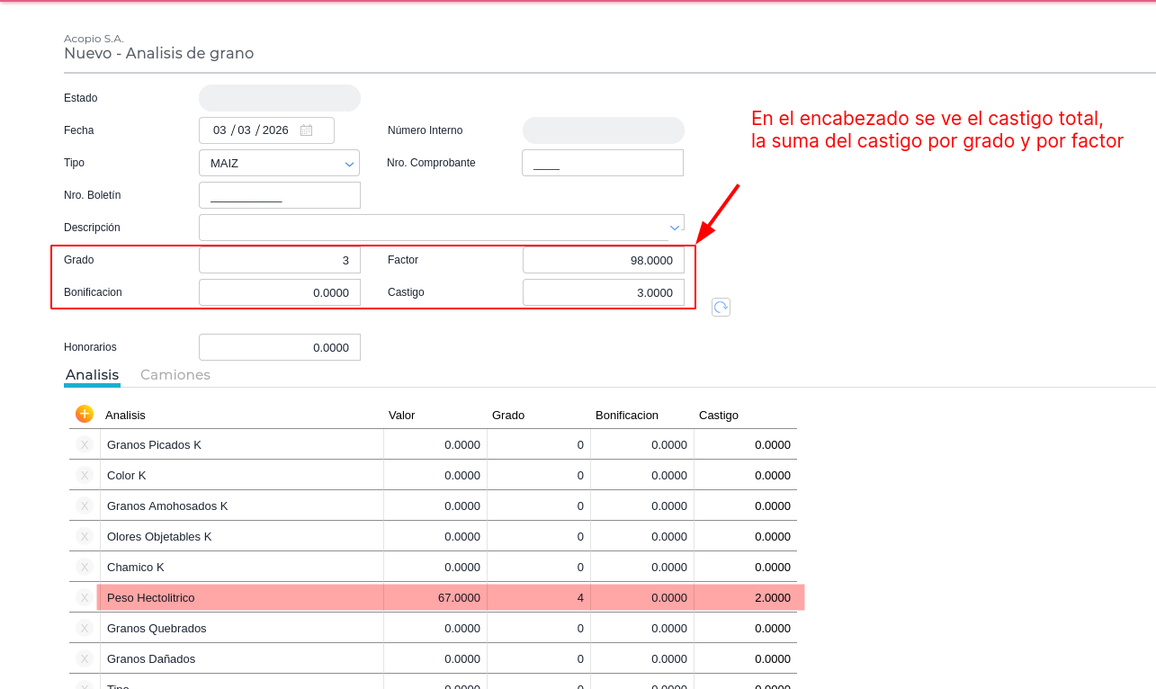Click the refresh icon beside Castigo
Screen dimensions: 1156x689
(x=721, y=308)
